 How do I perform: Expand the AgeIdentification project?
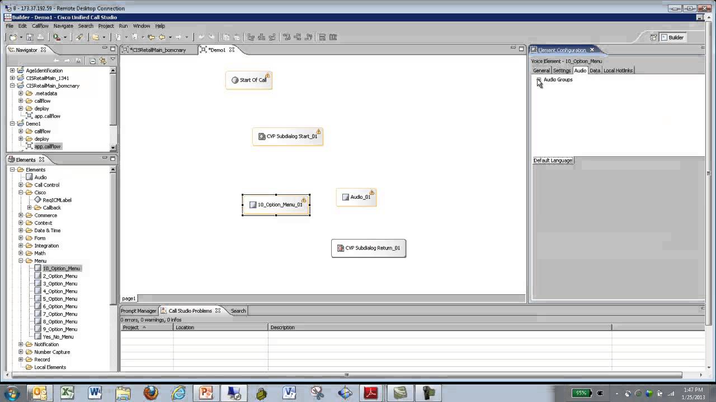[12, 70]
